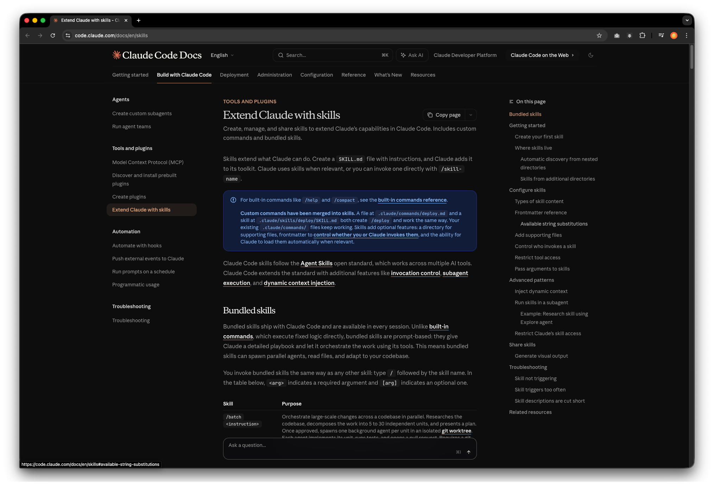The image size is (714, 494).
Task: Open the media control playlist icon
Action: tap(661, 35)
